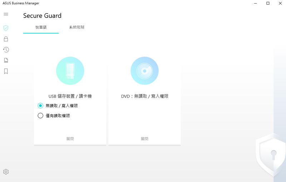Open the clock history sidebar icon

6,50
